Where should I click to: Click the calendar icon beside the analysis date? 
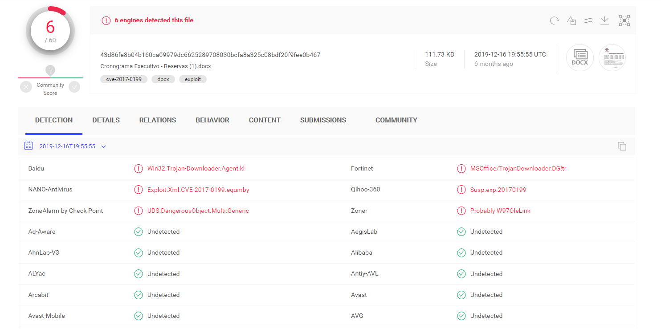pyautogui.click(x=29, y=146)
